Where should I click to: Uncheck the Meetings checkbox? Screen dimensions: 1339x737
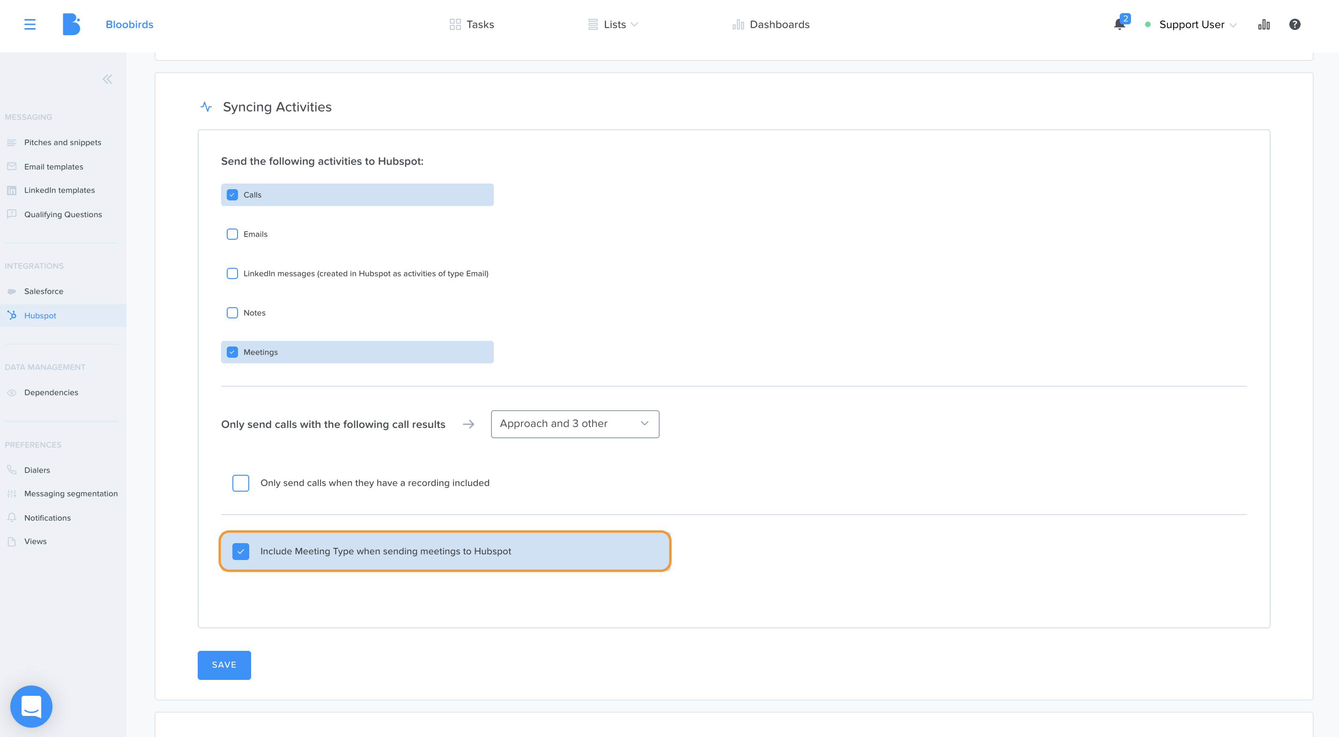coord(232,352)
